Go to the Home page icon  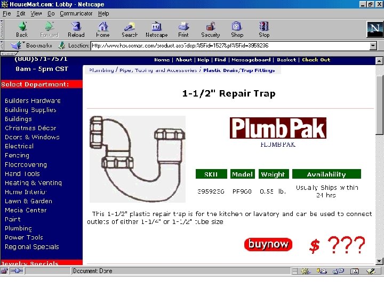point(103,29)
